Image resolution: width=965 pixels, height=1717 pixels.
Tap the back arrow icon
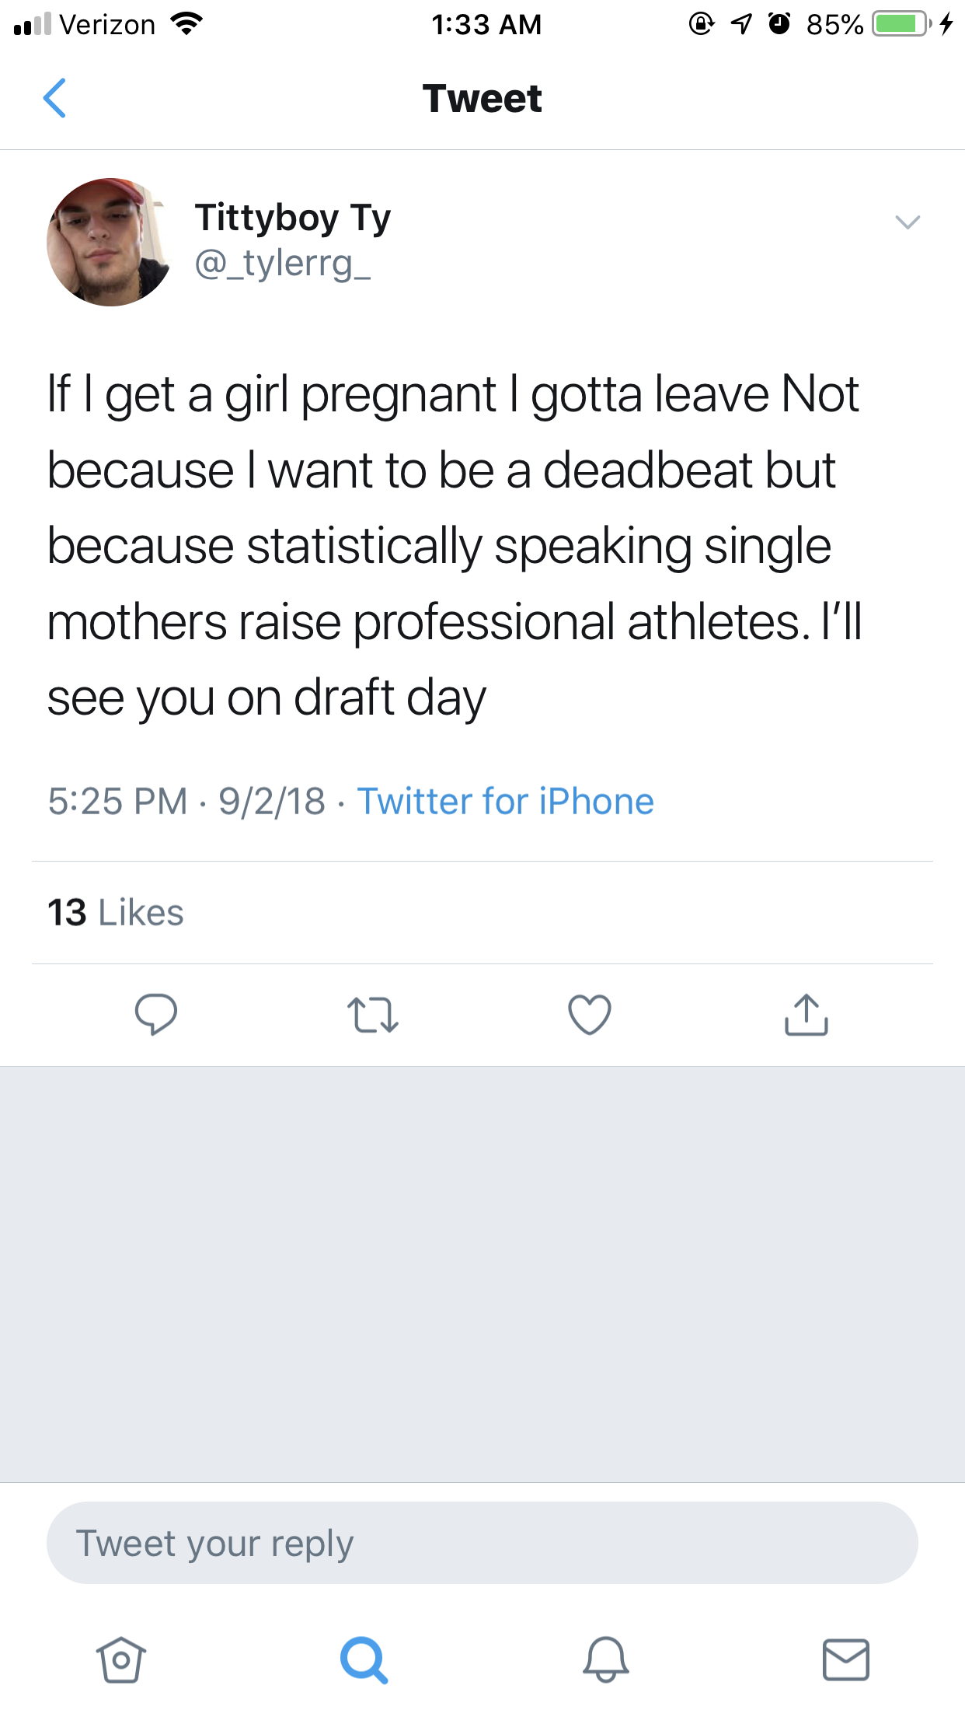click(54, 99)
